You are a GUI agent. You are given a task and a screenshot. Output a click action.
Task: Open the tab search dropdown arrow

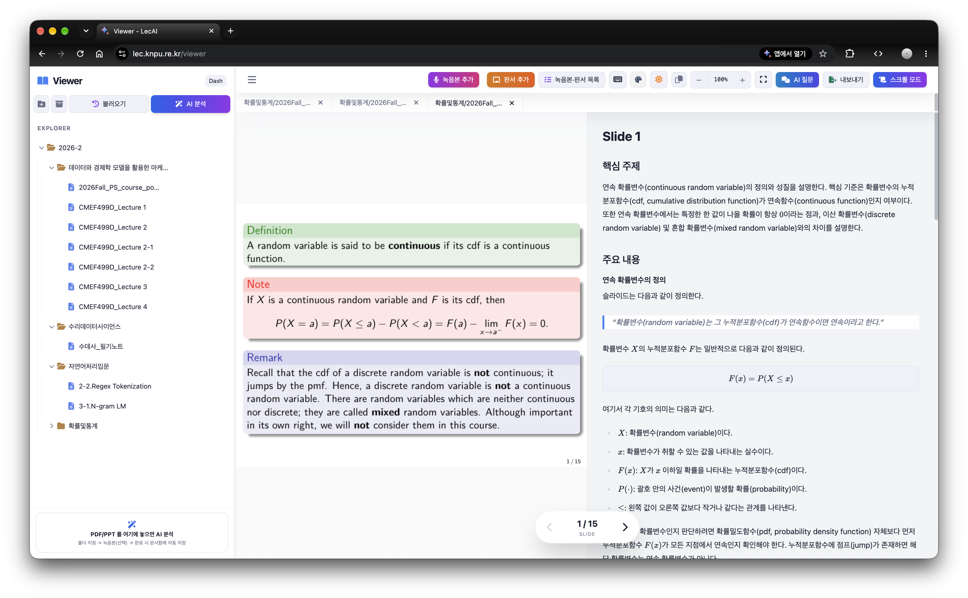coord(86,31)
